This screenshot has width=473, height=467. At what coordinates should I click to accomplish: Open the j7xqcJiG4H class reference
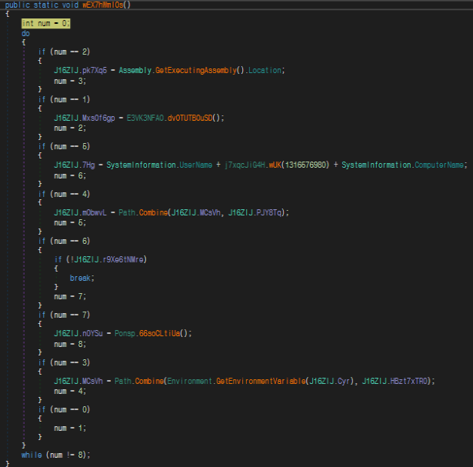point(245,165)
